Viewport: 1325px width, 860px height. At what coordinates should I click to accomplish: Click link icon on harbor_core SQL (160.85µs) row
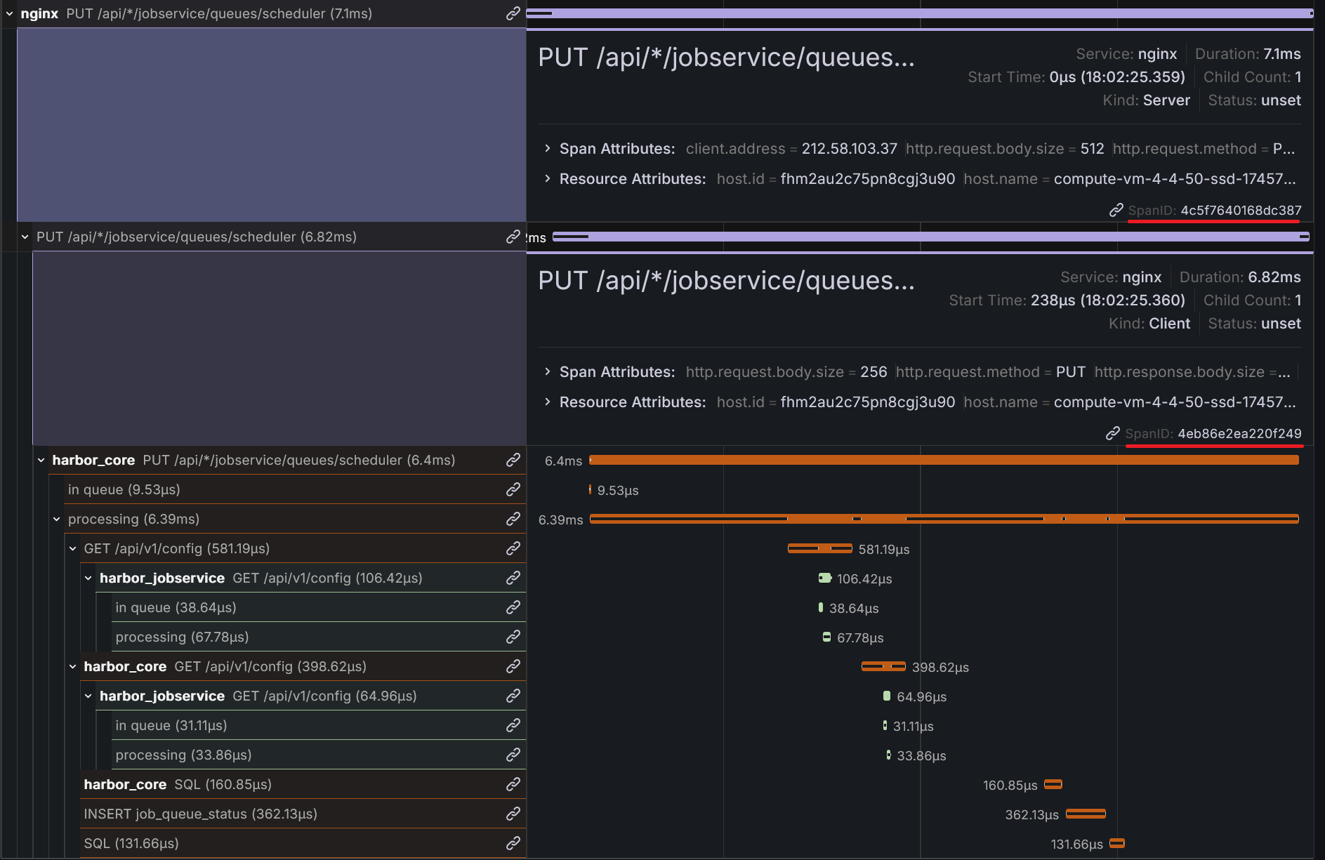click(513, 784)
